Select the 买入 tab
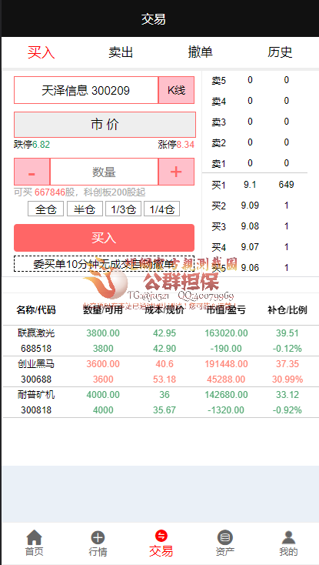The width and height of the screenshot is (319, 565). (41, 52)
